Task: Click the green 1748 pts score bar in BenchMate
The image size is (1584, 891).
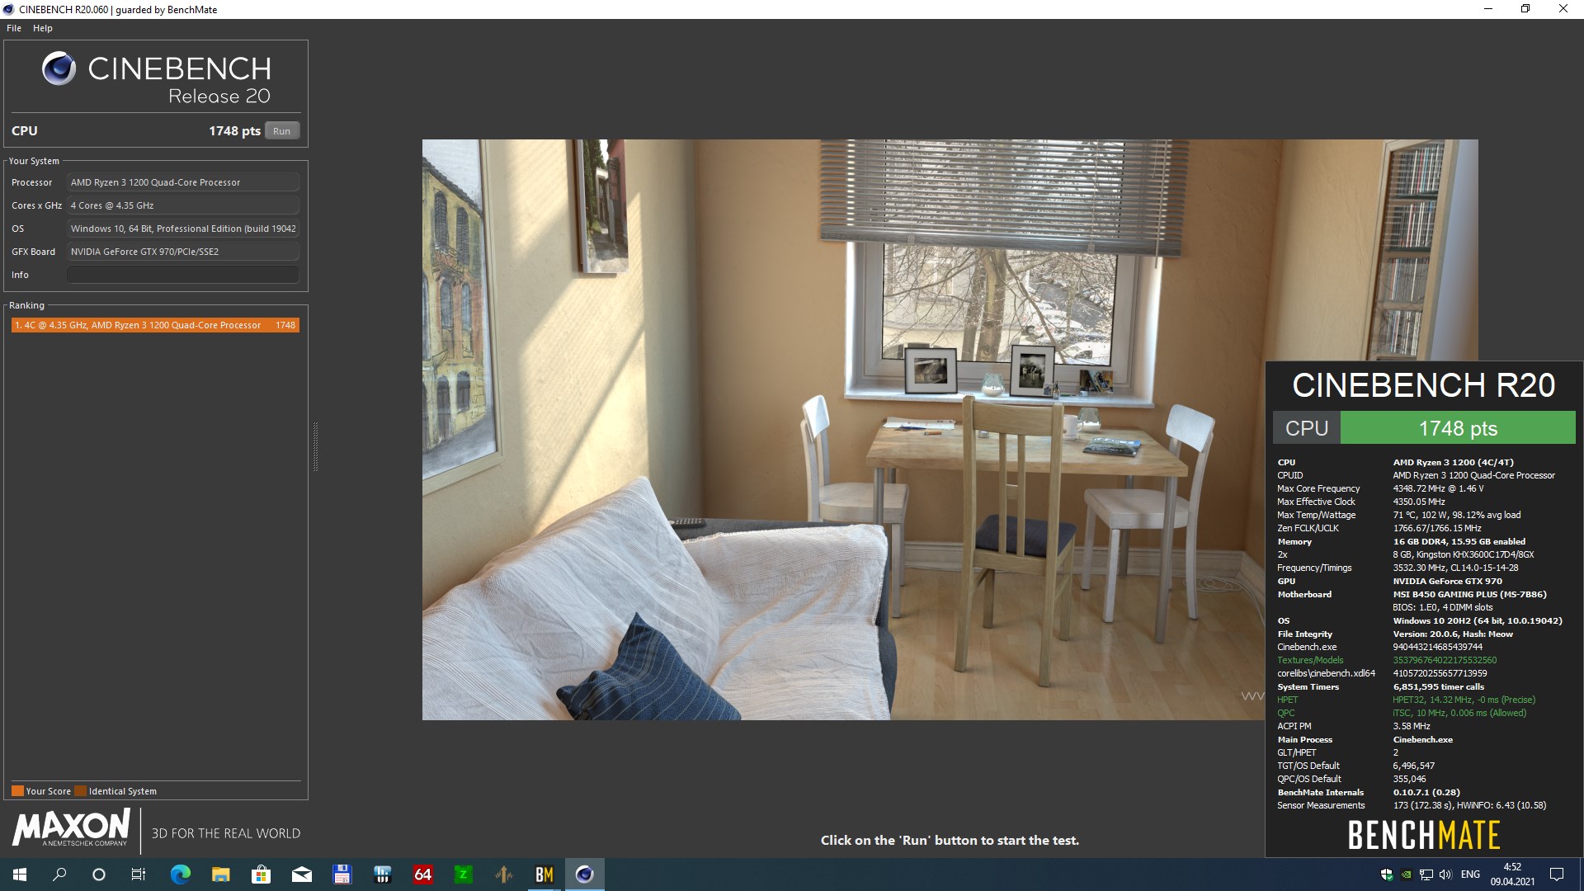Action: point(1458,428)
